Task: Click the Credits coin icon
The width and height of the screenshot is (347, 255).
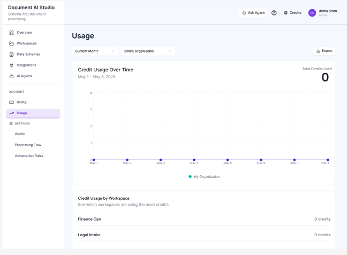Action: [x=286, y=13]
